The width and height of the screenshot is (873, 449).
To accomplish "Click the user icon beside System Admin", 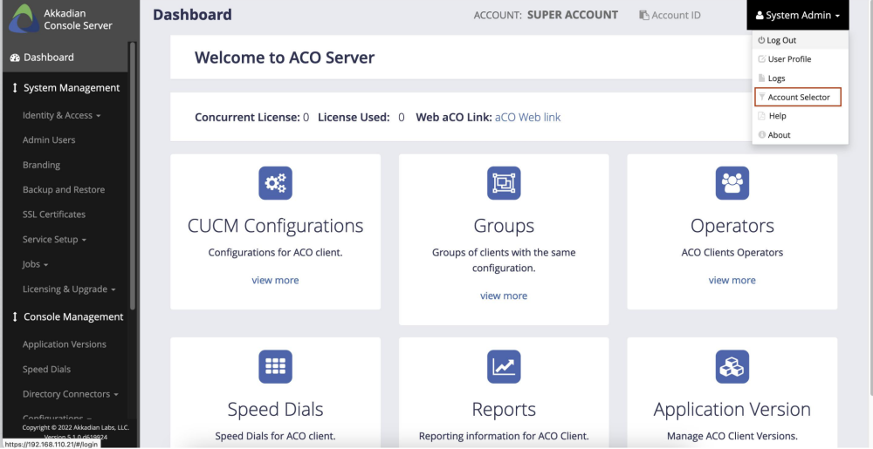I will (760, 16).
